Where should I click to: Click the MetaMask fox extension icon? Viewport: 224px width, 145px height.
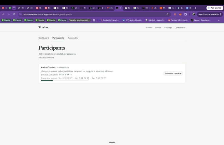(180, 14)
